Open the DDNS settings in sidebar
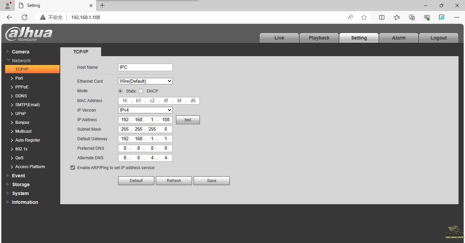This screenshot has width=465, height=243. (x=21, y=96)
